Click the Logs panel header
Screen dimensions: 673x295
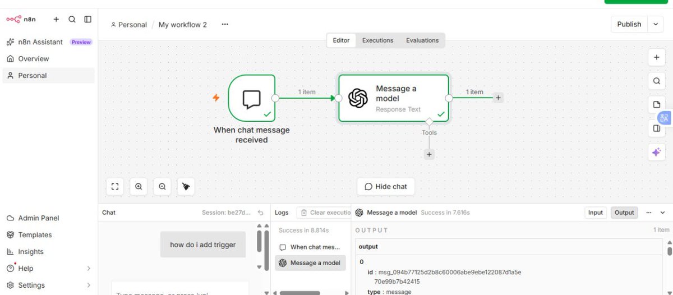282,213
